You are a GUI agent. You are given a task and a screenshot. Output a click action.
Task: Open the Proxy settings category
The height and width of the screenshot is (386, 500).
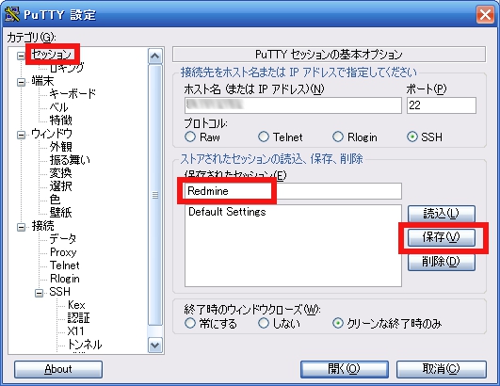tap(63, 252)
